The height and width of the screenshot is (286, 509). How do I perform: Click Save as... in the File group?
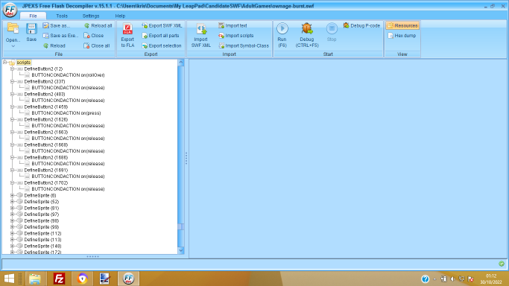[57, 25]
